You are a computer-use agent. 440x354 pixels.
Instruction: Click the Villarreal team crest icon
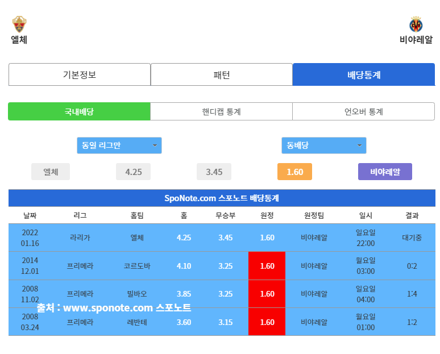coord(416,24)
